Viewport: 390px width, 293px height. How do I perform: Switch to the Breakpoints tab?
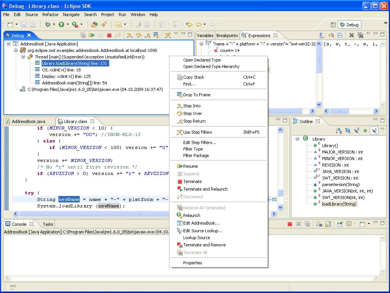point(227,36)
